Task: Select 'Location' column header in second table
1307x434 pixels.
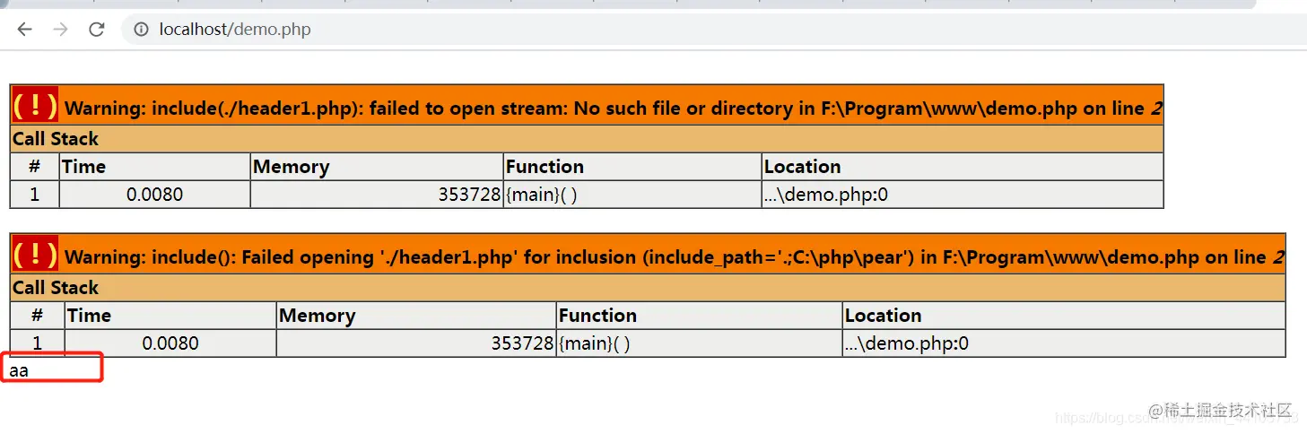Action: pyautogui.click(x=883, y=316)
